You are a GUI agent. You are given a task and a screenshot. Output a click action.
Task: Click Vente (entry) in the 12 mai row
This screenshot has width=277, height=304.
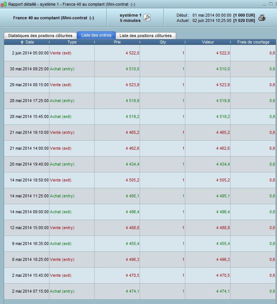point(62,228)
